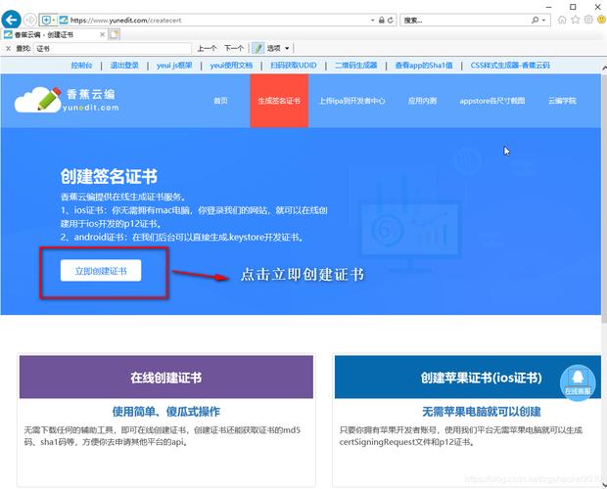Open the yeui使用文档 link

point(231,66)
